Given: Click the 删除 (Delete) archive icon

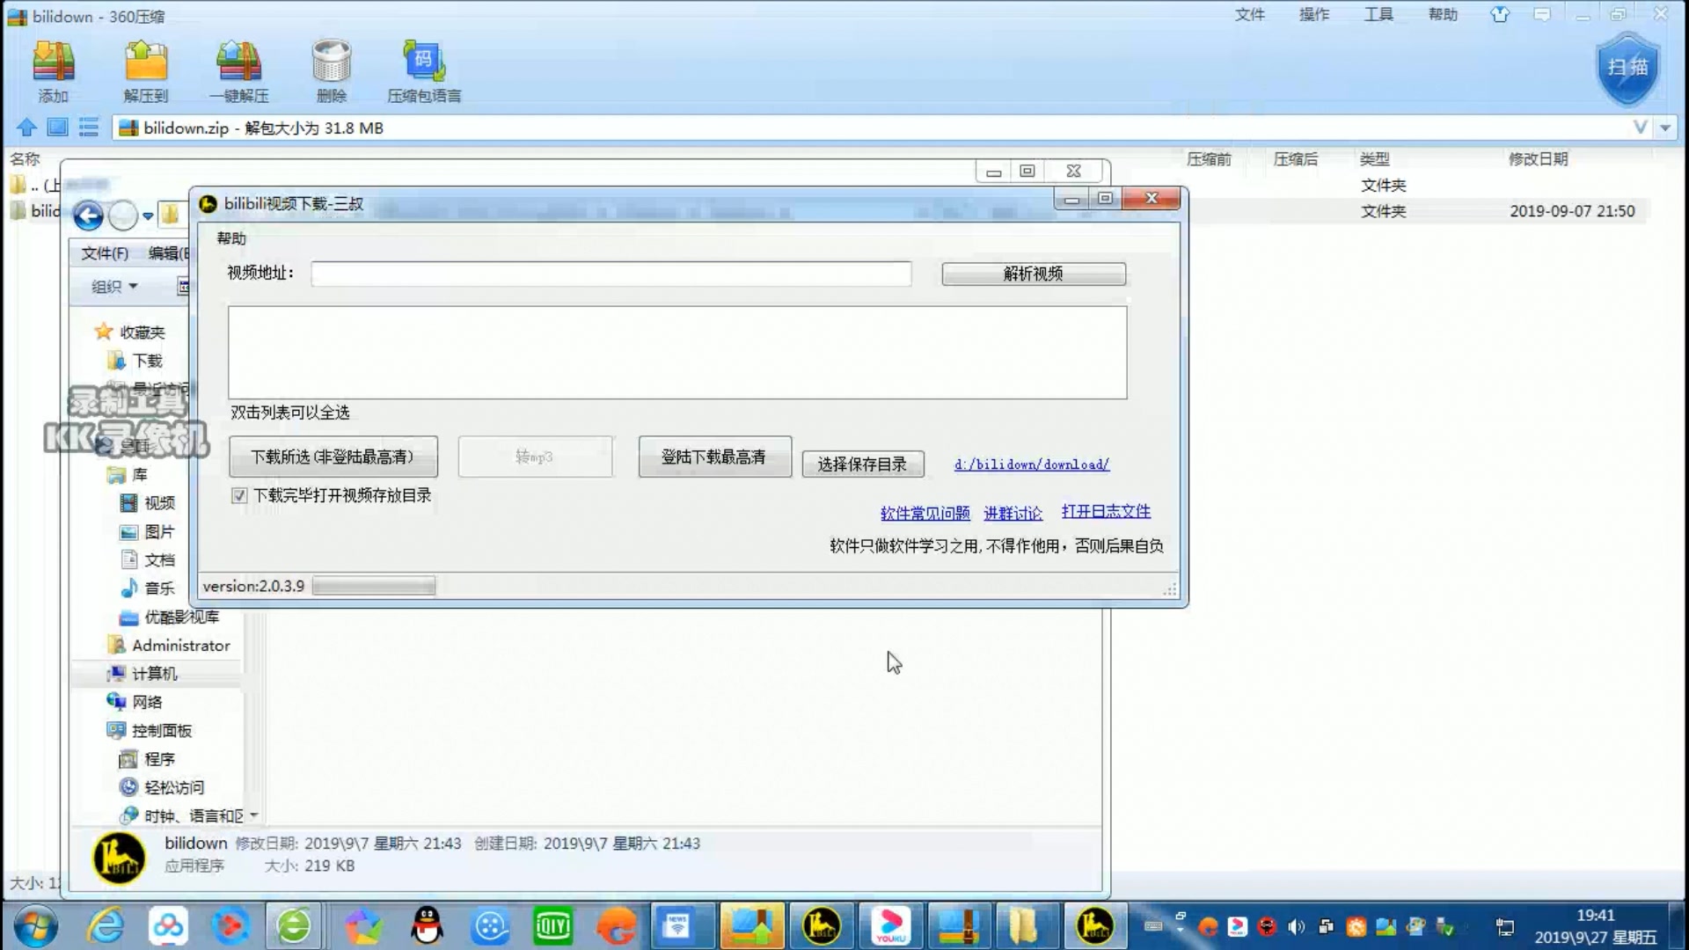Looking at the screenshot, I should 331,70.
